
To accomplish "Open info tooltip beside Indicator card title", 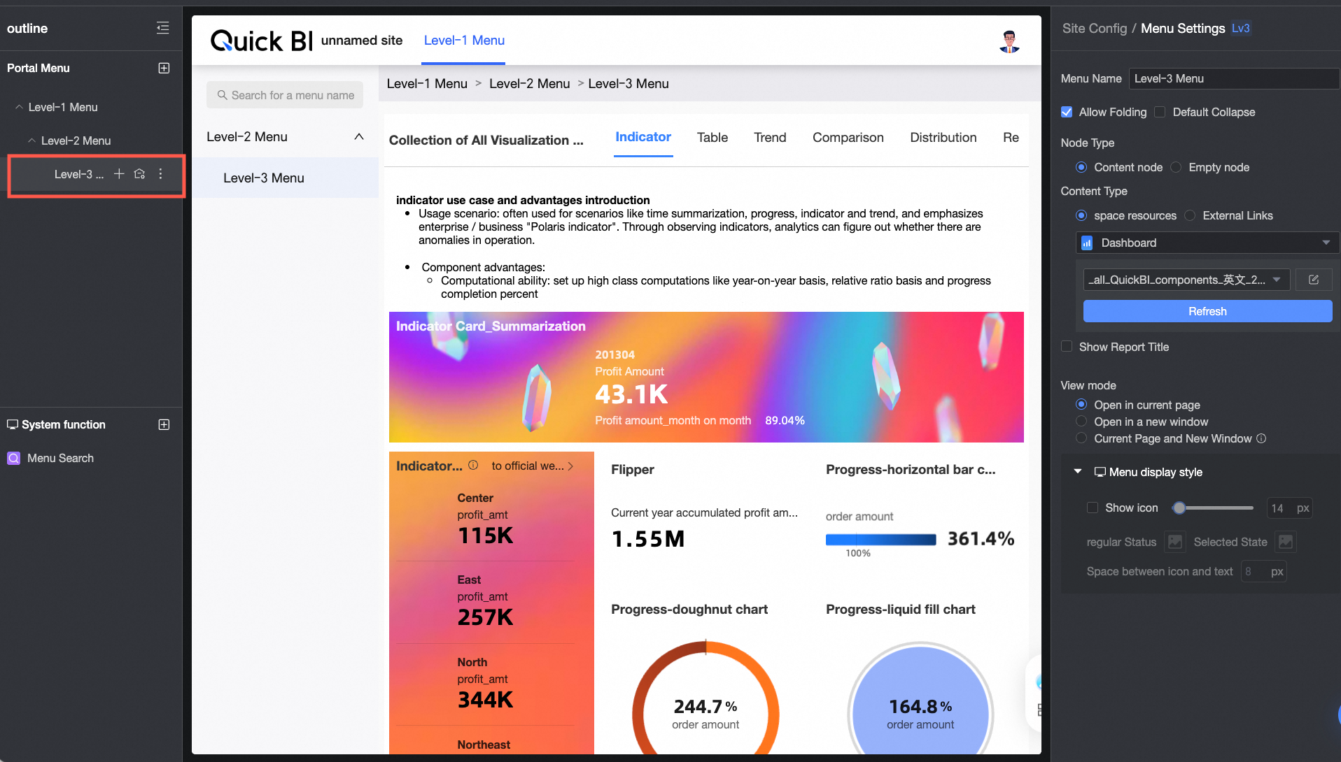I will click(473, 465).
